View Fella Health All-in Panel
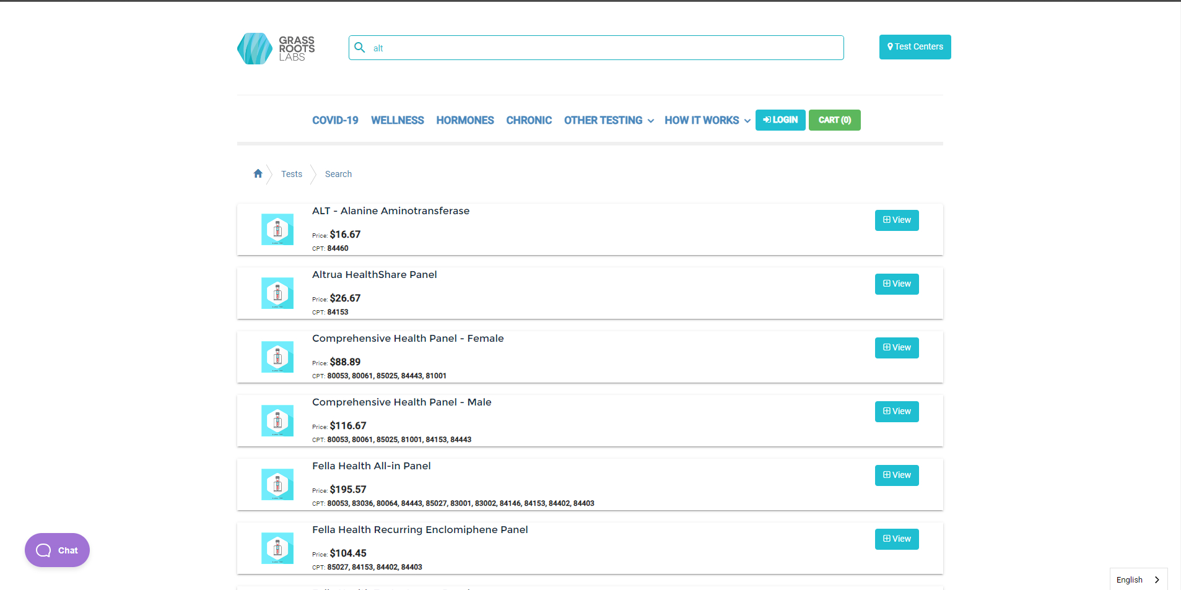Screen dimensions: 1181x590 pos(897,475)
